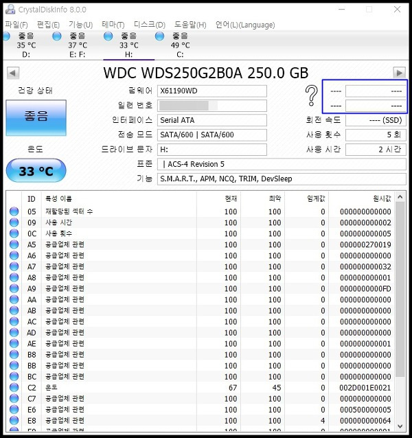Click status circle of attribute AD

tap(14, 332)
